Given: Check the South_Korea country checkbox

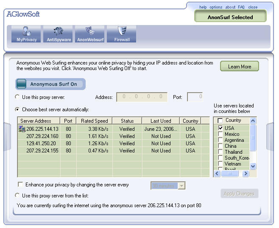Looking at the screenshot, I should [220, 158].
